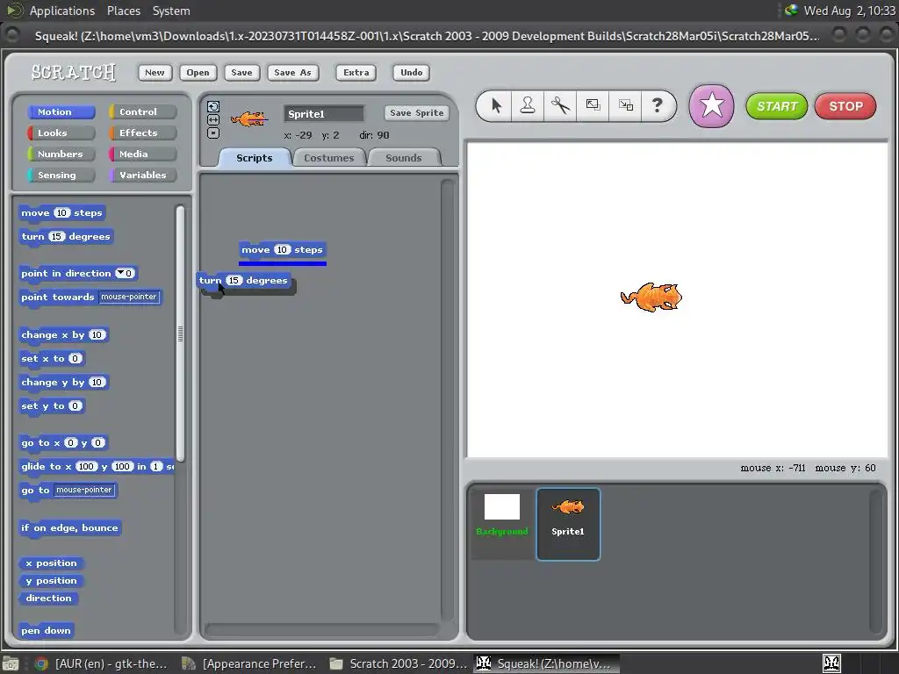899x674 pixels.
Task: Set rotation style to full rotate
Action: (213, 106)
